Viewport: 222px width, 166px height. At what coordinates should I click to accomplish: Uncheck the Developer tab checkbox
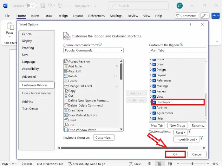pyautogui.click(x=154, y=102)
